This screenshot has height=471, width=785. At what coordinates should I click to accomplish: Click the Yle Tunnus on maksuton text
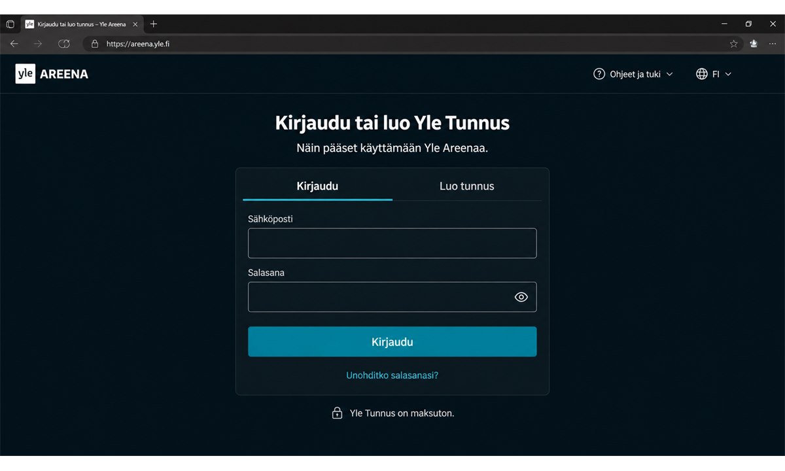tap(402, 413)
